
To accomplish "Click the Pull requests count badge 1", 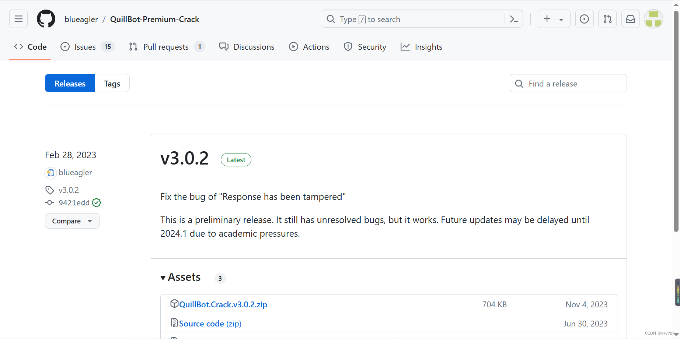I will [200, 47].
